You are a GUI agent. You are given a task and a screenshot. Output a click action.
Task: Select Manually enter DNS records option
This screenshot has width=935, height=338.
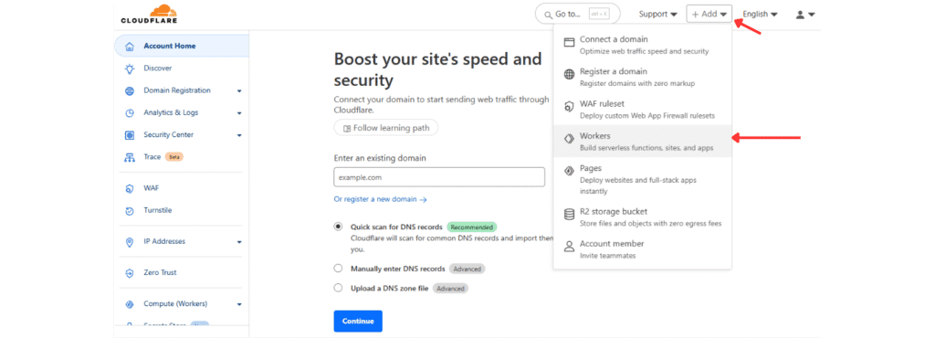point(338,269)
